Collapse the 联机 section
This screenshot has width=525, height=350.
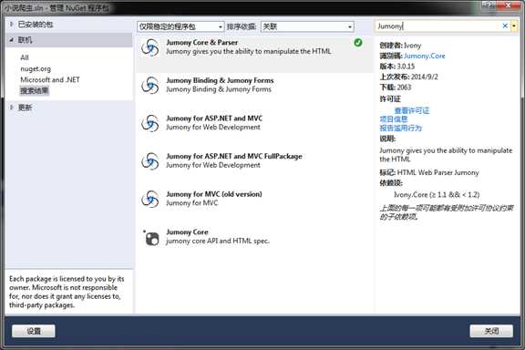[x=11, y=40]
